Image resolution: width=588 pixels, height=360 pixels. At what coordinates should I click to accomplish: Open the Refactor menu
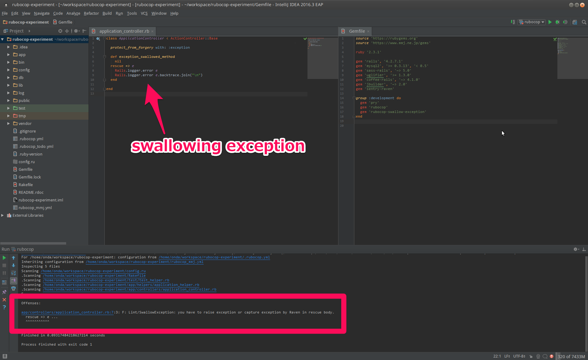coord(91,13)
